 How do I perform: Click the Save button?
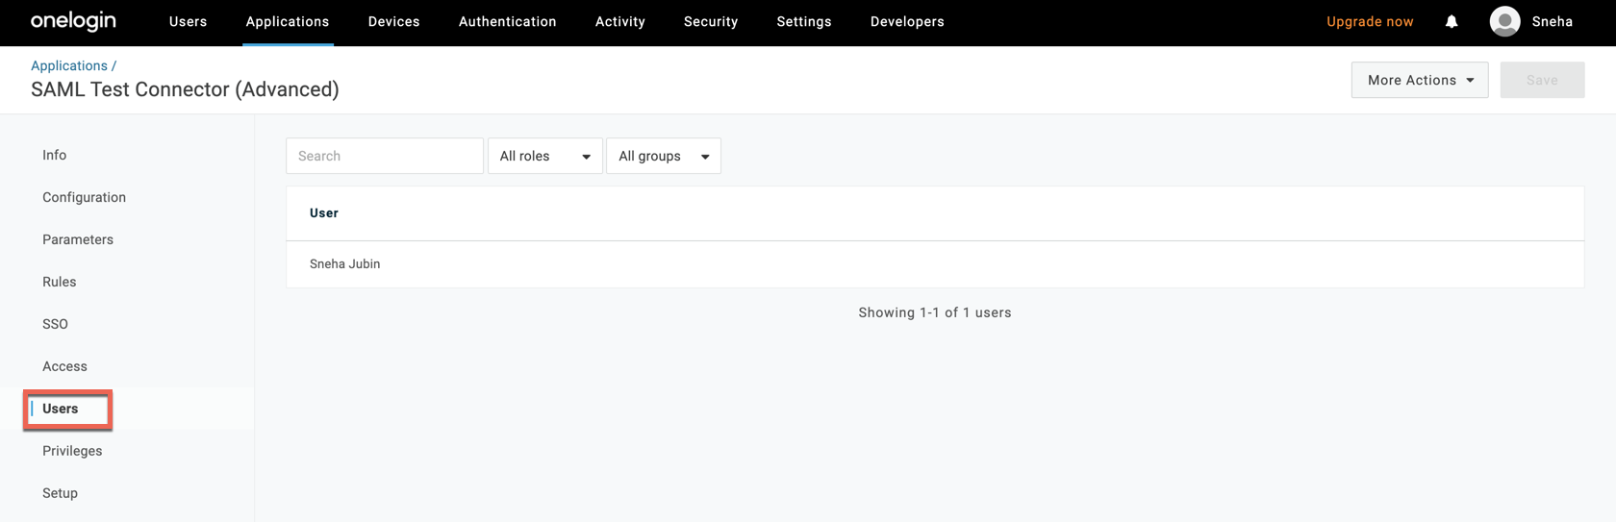pyautogui.click(x=1542, y=80)
